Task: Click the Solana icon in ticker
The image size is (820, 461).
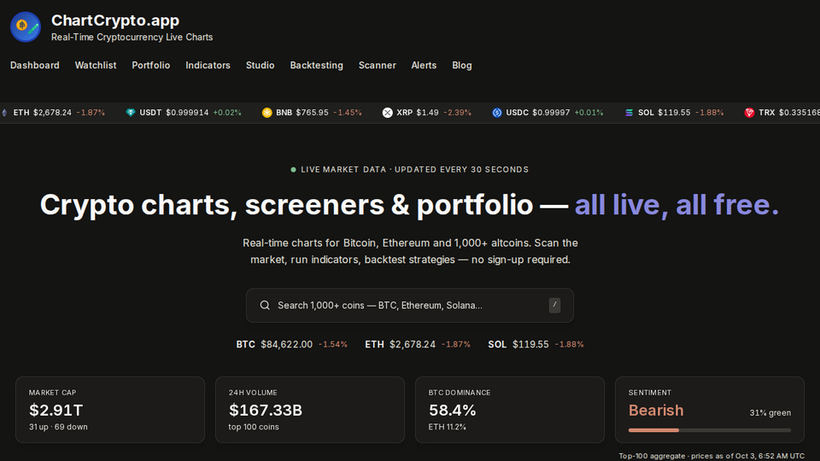Action: point(630,113)
